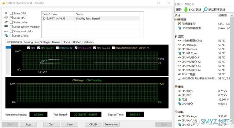Screen dimensions: 234x128
Task: Select the sensor icon next to 传感器
Action: click(x=176, y=20)
